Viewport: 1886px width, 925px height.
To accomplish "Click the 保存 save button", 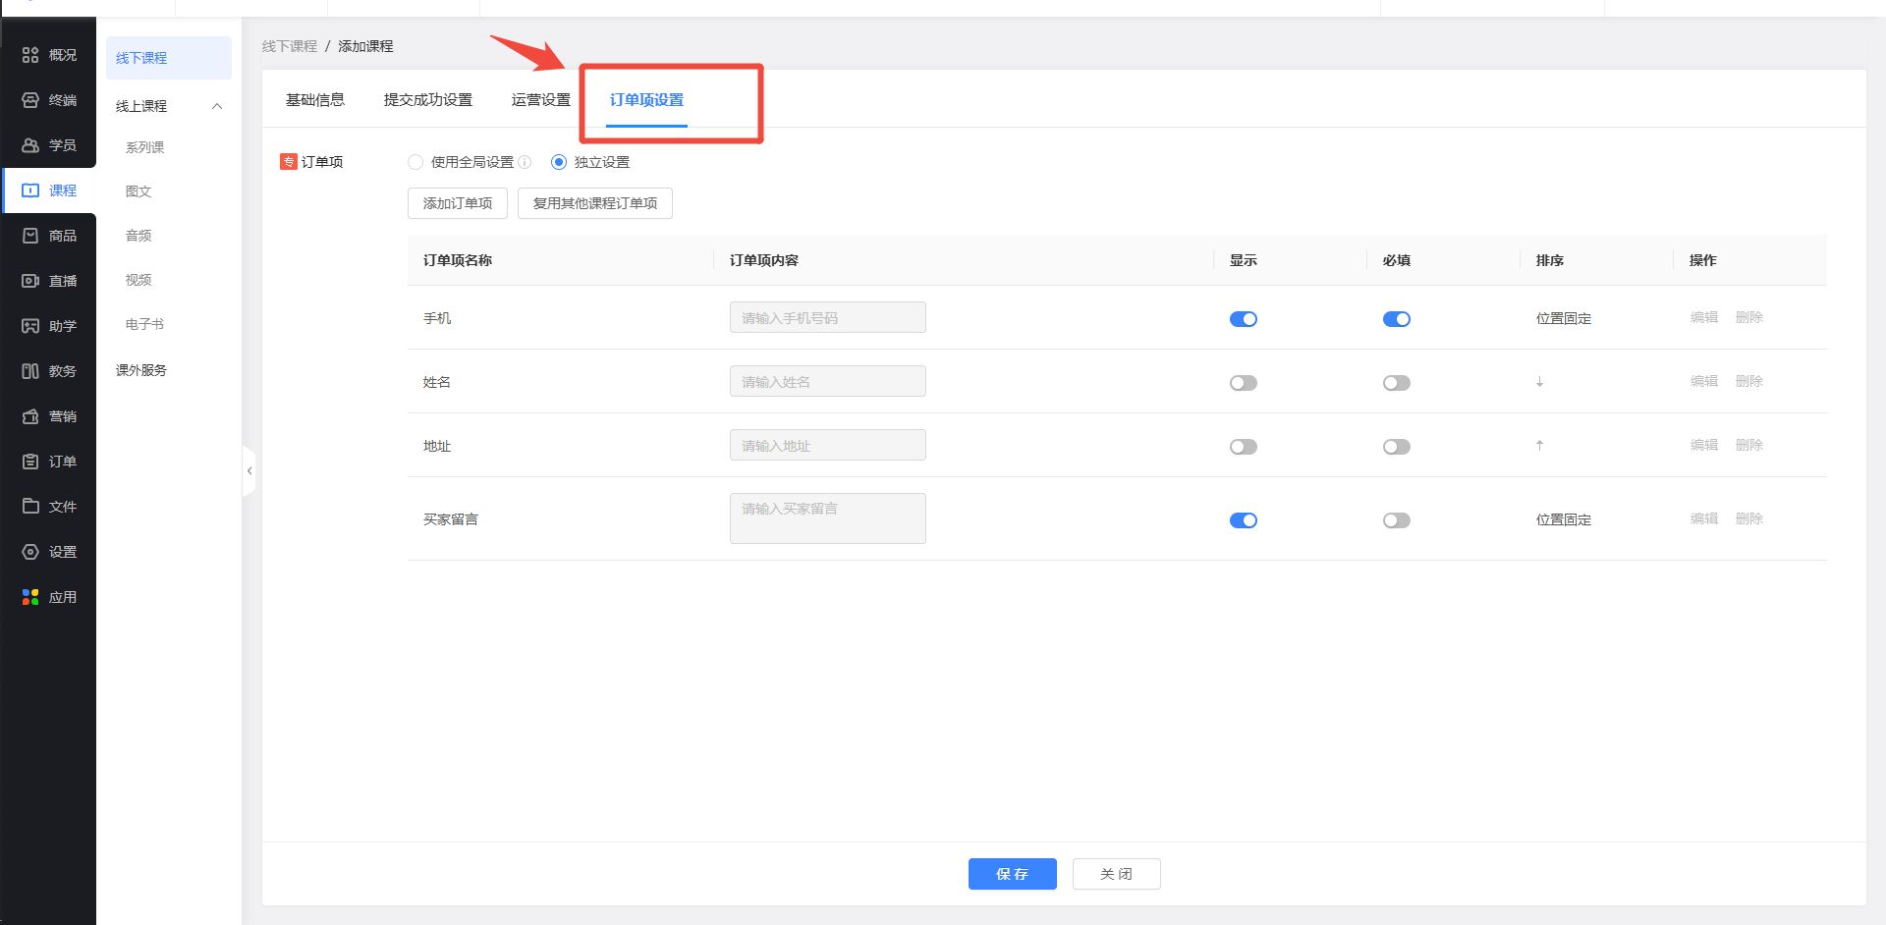I will coord(1012,874).
